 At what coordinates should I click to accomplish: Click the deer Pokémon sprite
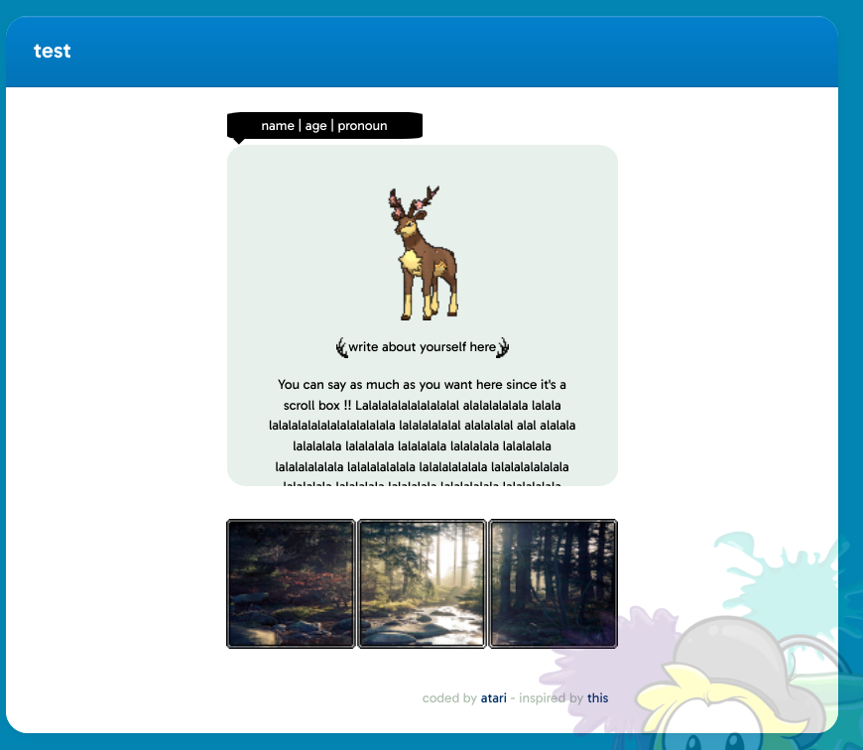(x=425, y=248)
